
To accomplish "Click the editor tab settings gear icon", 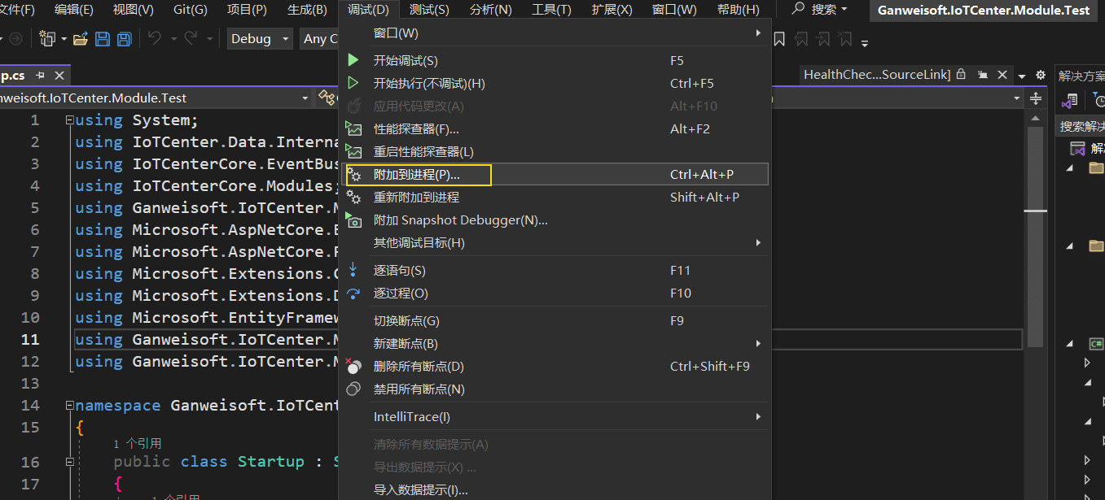I will [1040, 75].
